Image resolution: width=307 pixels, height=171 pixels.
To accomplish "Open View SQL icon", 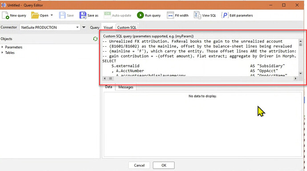I will [197, 15].
